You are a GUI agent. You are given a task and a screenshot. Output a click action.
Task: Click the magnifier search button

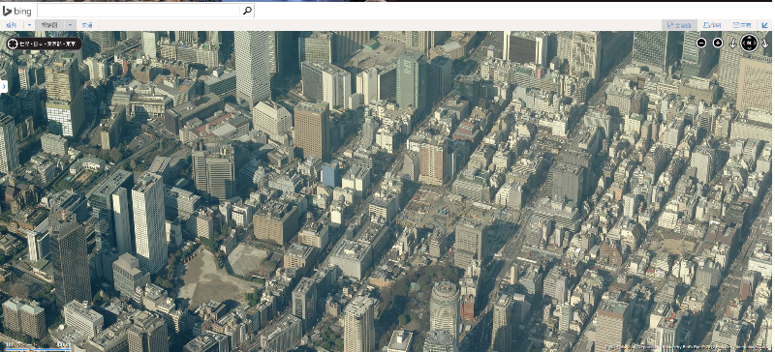coord(247,11)
